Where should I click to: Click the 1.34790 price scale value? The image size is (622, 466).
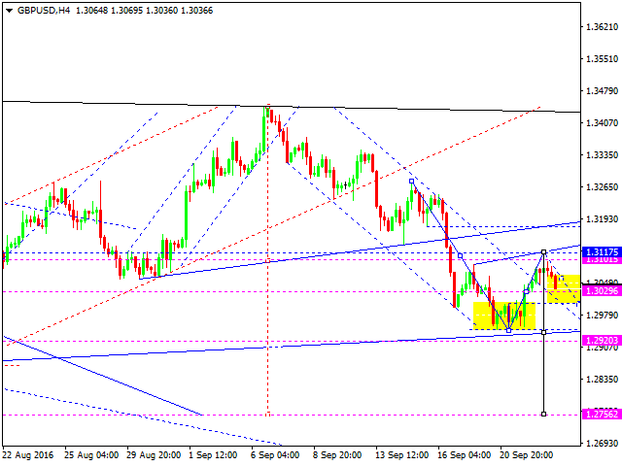(603, 91)
